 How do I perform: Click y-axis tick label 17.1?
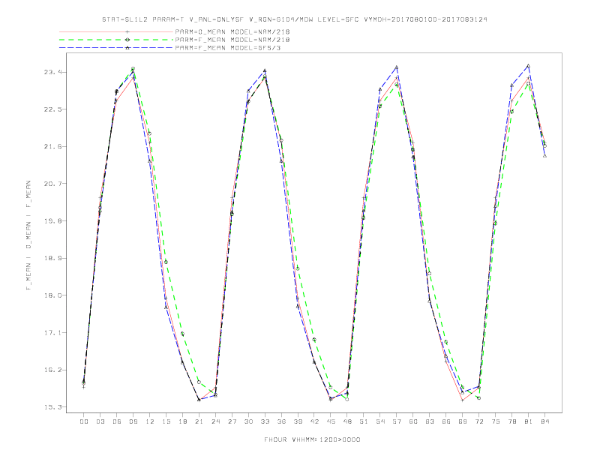point(52,333)
